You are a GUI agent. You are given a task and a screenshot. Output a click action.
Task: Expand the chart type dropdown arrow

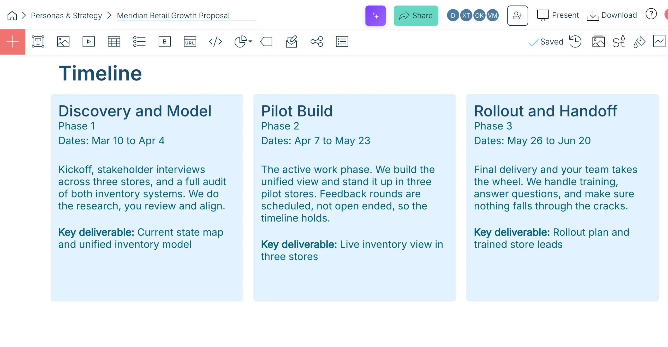pos(250,41)
